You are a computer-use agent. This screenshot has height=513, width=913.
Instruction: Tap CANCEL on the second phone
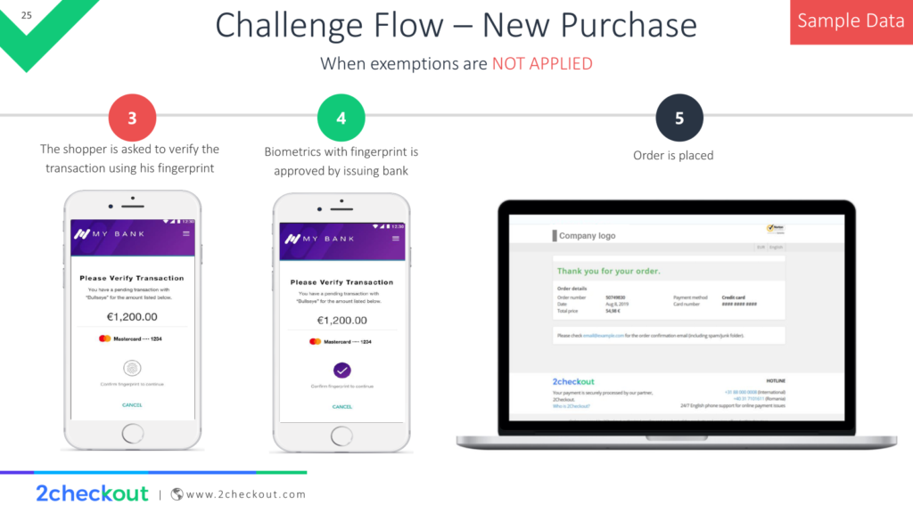341,406
